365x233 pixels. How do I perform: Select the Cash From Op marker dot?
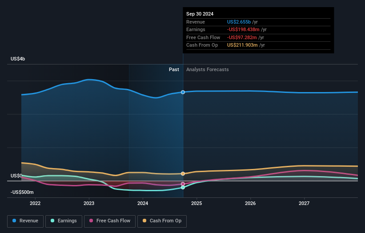pyautogui.click(x=183, y=174)
